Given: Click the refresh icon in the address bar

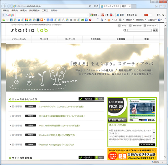Looking at the screenshot, I should [x=97, y=6].
